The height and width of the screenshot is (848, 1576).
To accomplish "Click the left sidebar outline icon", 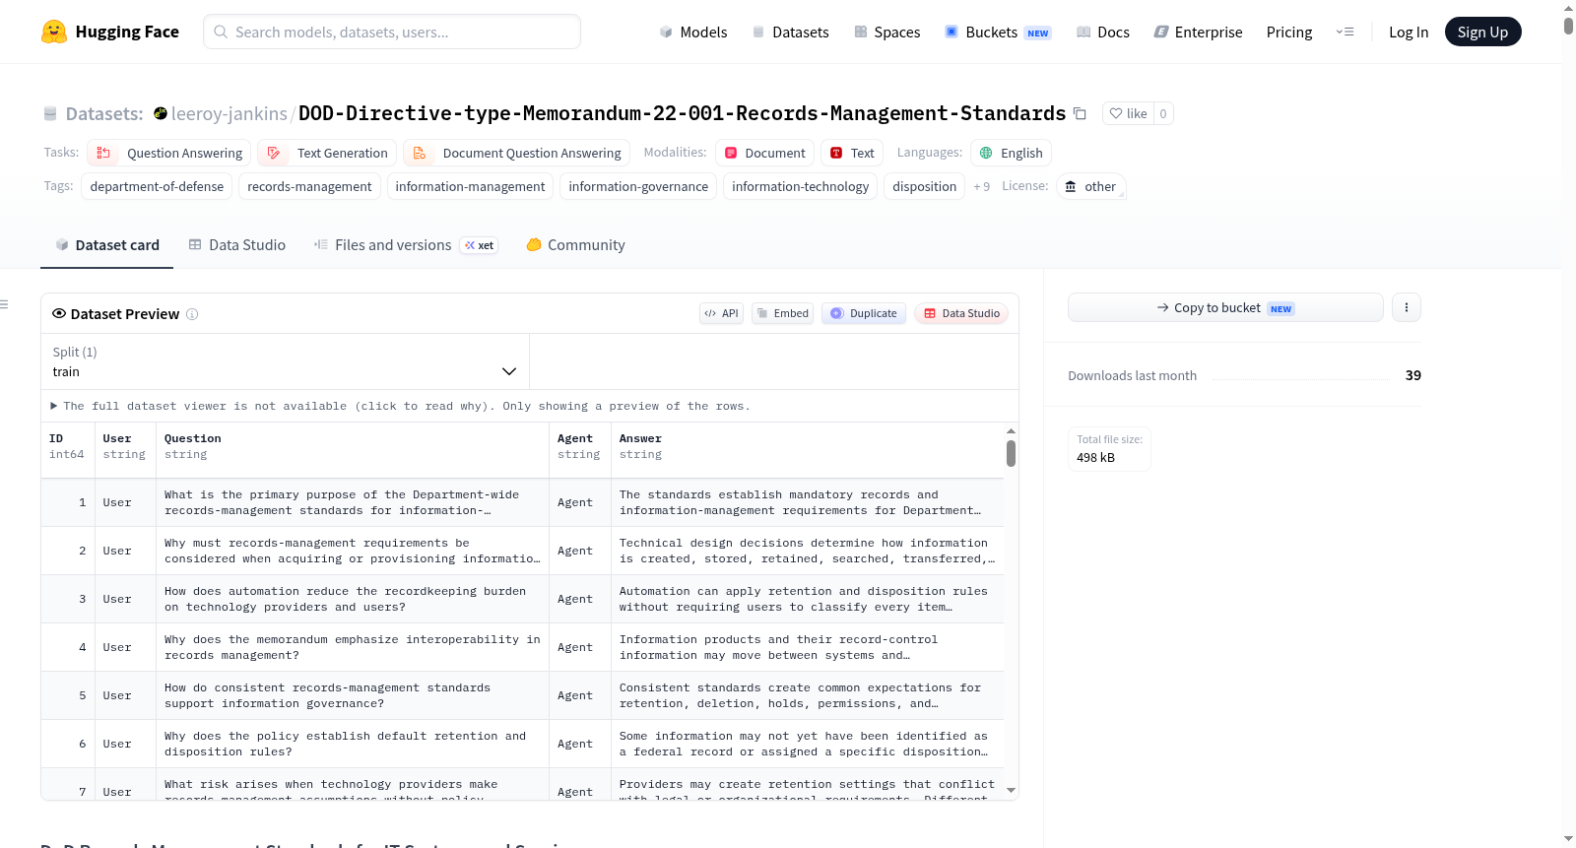I will (4, 304).
